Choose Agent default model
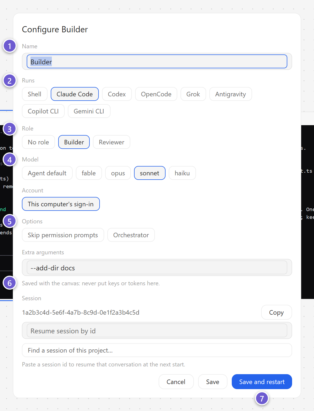The height and width of the screenshot is (411, 314). point(47,173)
